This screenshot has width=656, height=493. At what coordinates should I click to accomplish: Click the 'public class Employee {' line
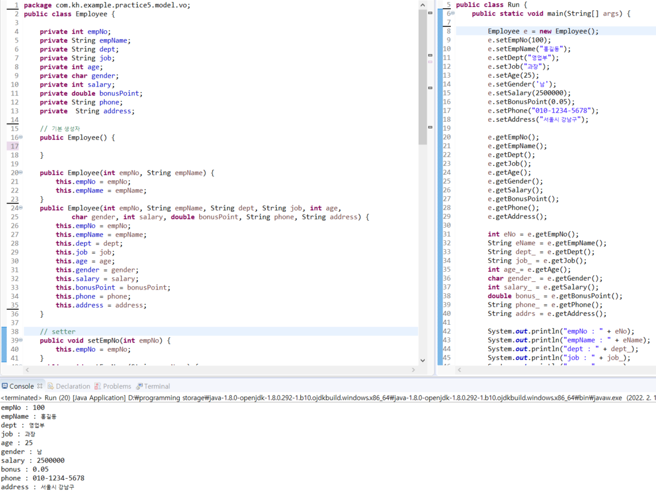click(x=70, y=14)
